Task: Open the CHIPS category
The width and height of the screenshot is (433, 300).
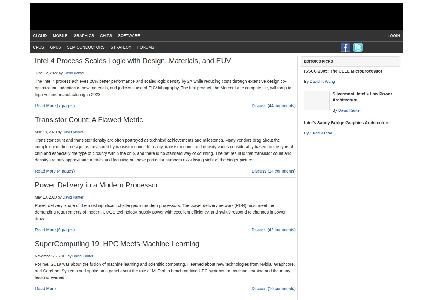Action: point(106,36)
